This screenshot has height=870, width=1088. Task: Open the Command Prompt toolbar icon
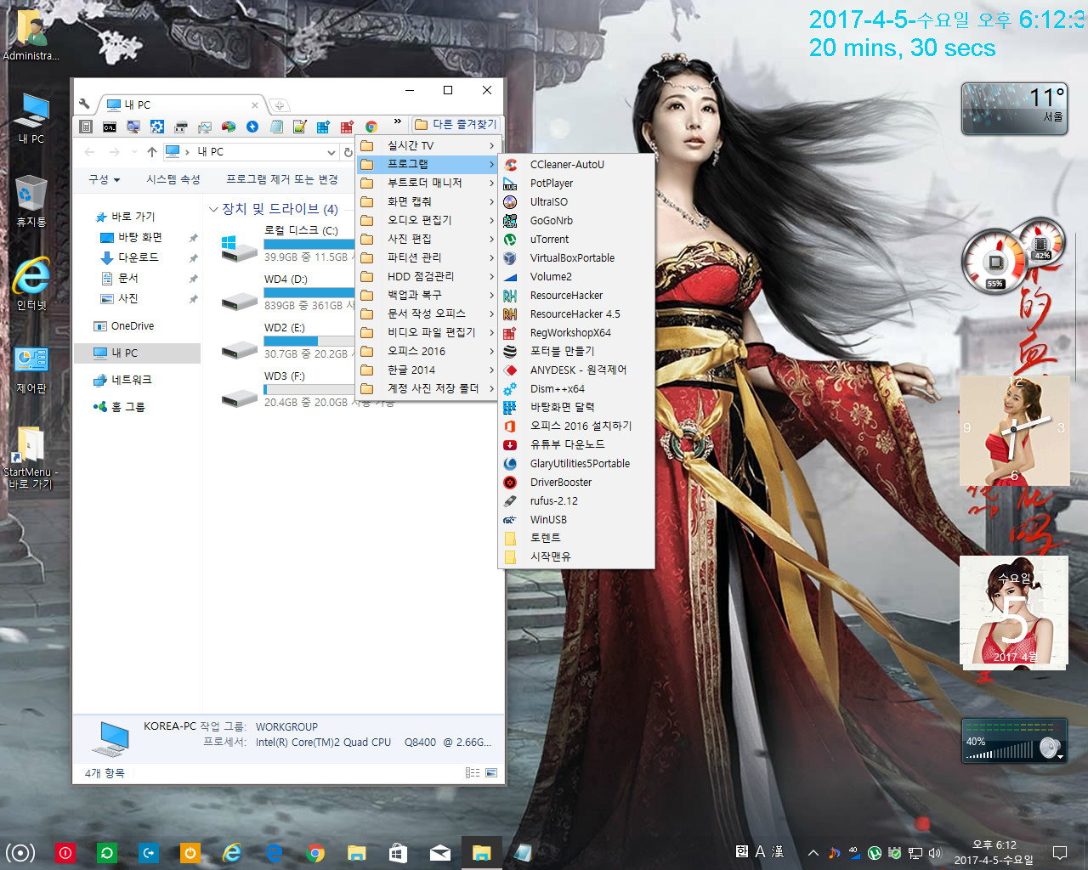click(x=110, y=127)
